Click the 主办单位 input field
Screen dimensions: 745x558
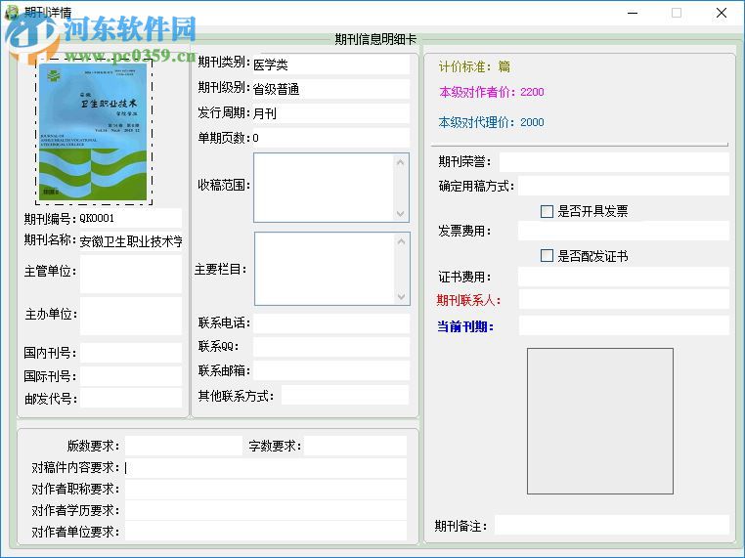(131, 316)
